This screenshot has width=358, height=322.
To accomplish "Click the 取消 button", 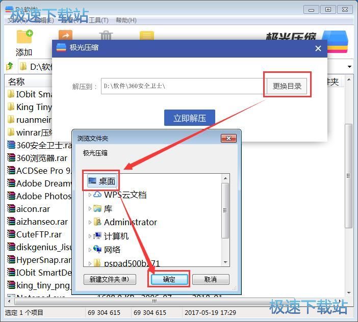I will (211, 279).
